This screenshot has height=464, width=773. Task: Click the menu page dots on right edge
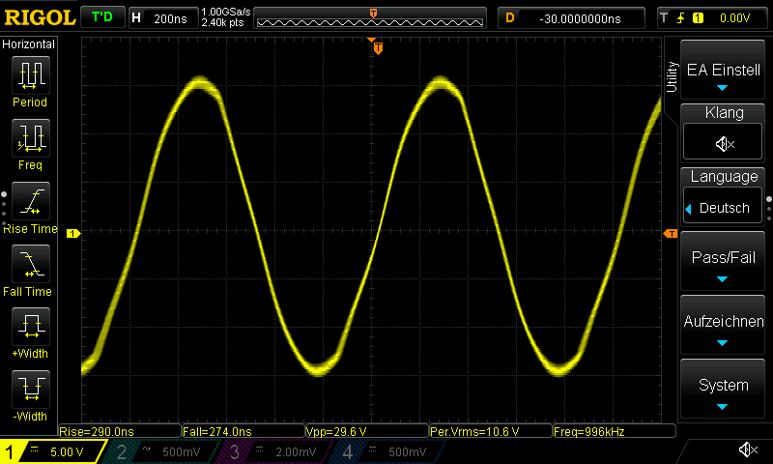click(769, 210)
